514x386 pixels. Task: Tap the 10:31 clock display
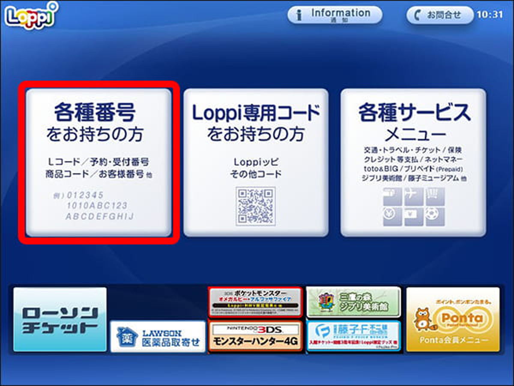click(489, 15)
